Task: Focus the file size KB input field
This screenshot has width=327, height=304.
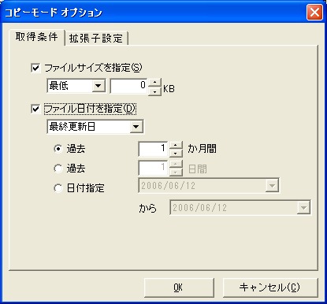Action: (x=129, y=86)
